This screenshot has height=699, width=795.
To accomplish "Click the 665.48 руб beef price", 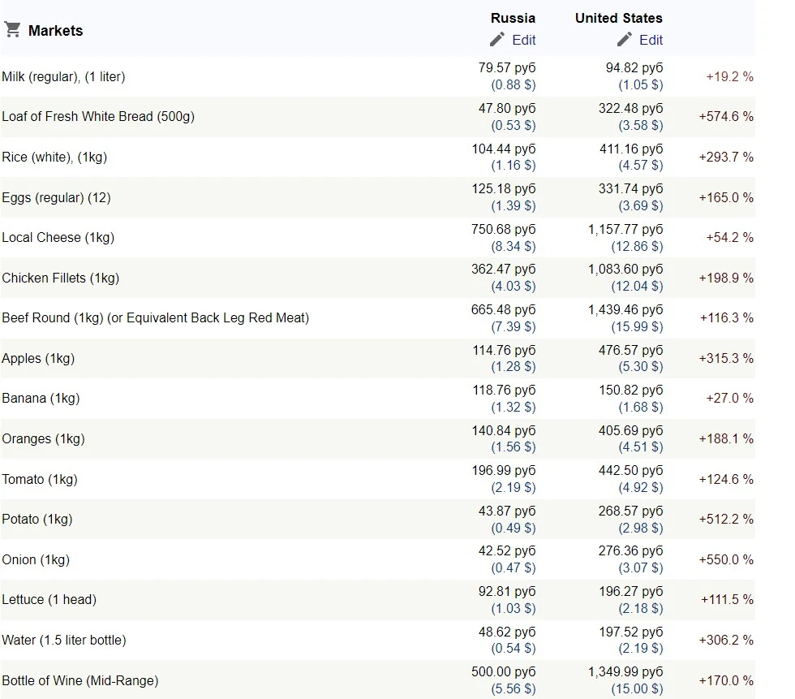I will click(504, 310).
